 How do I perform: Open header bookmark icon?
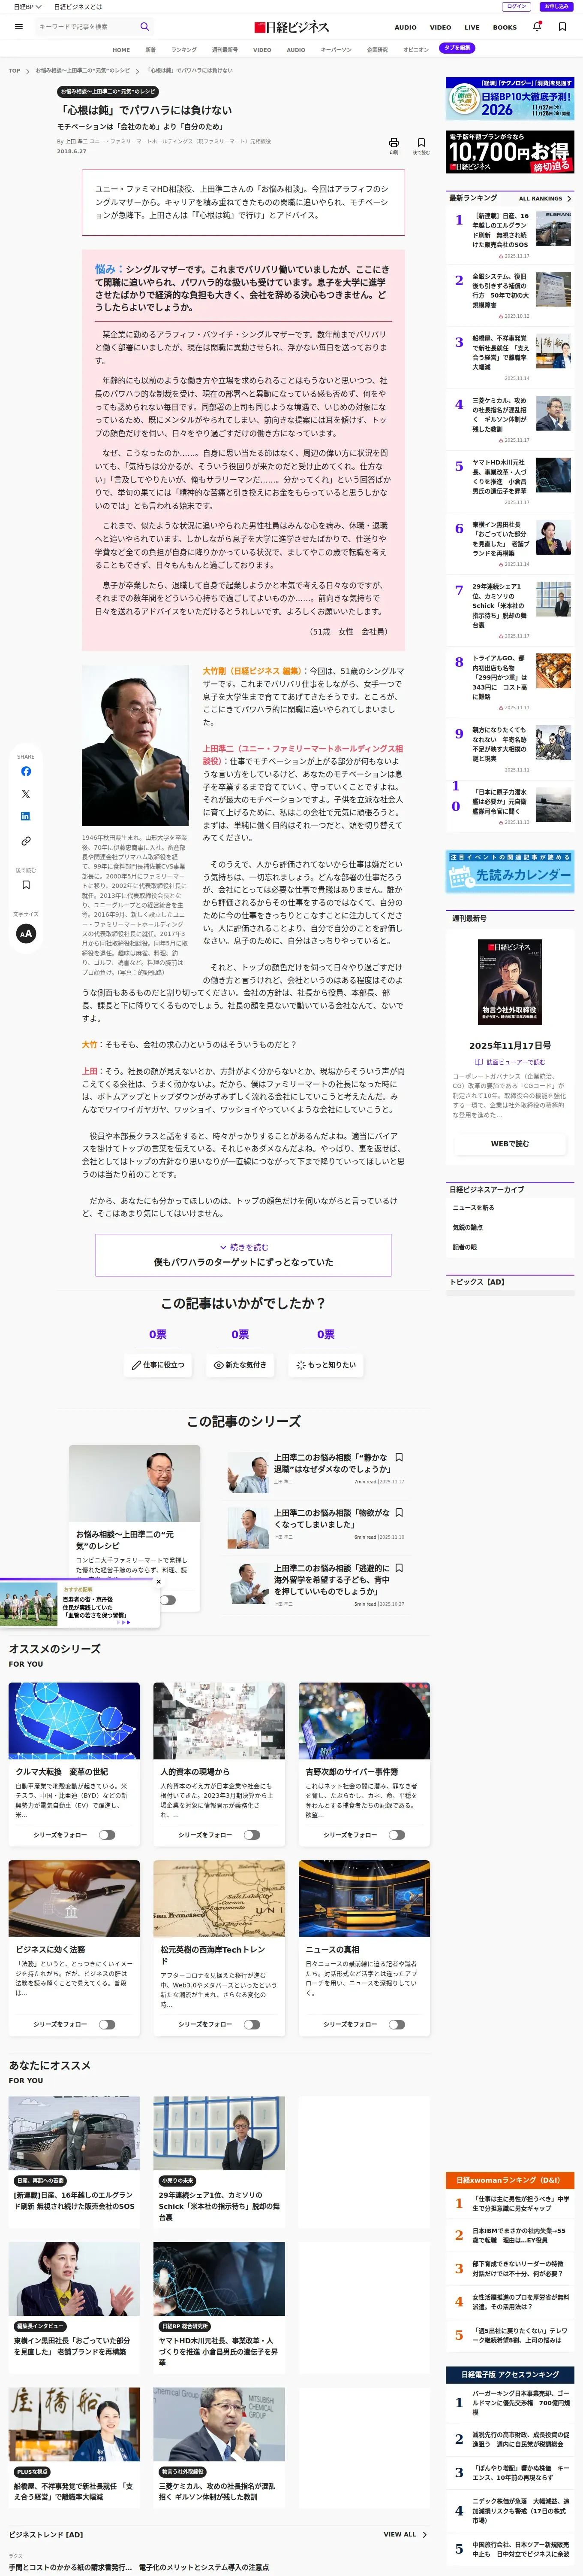pyautogui.click(x=562, y=27)
